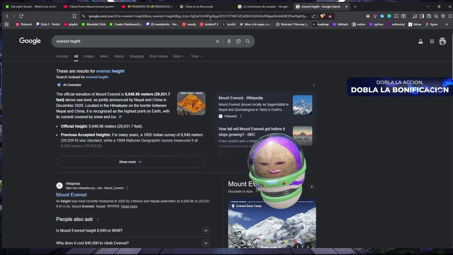Open Brave Shields lion icon
The image size is (453, 255).
(x=322, y=16)
